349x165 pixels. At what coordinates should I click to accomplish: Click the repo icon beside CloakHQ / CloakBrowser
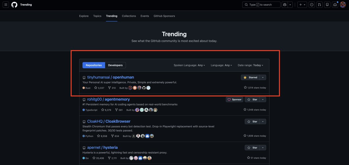point(84,122)
